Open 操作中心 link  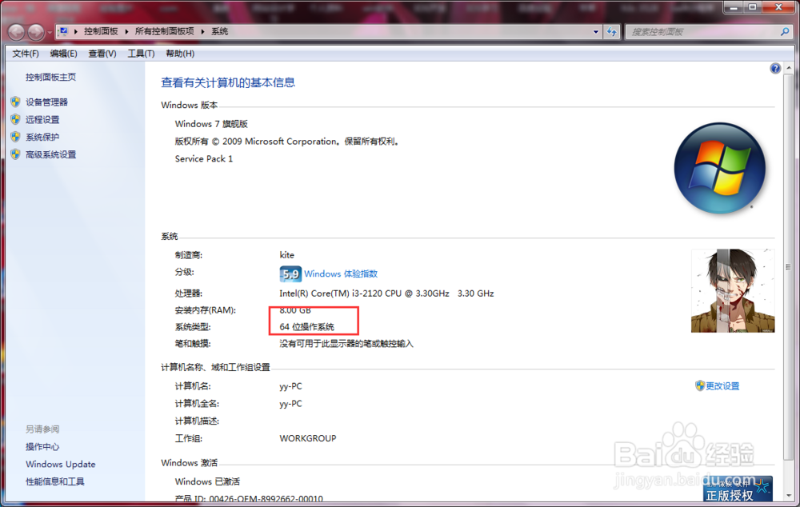pos(42,447)
